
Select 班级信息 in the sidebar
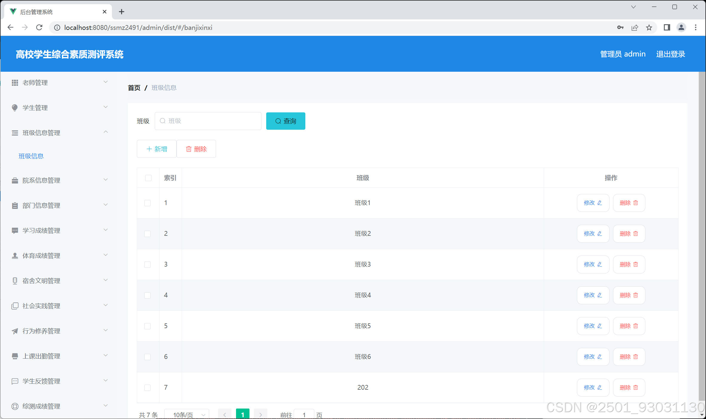31,156
